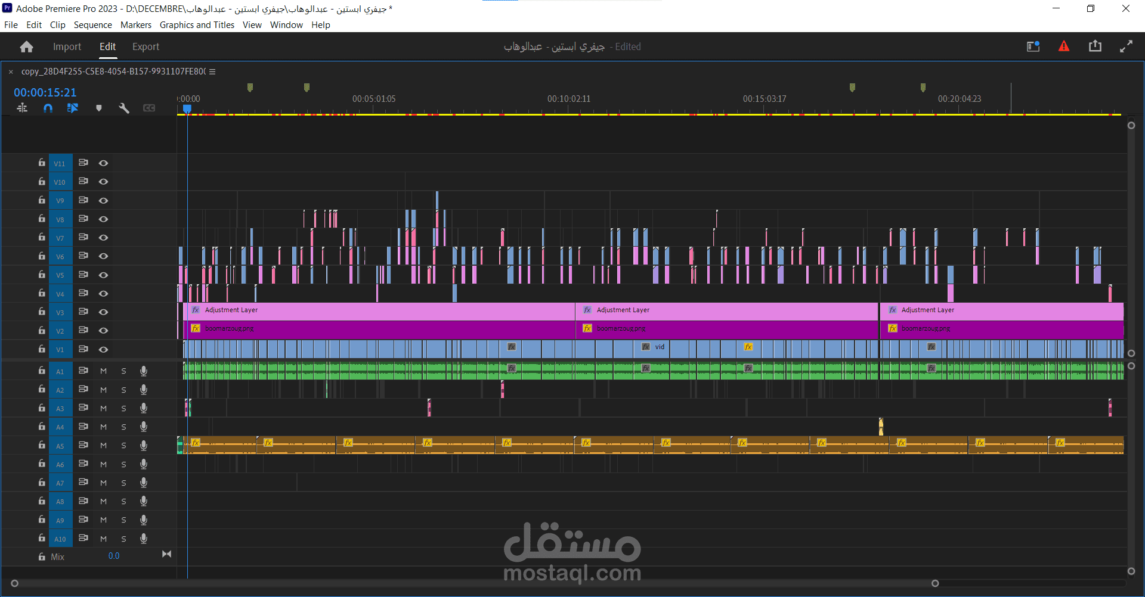Toggle sync lock on track A1

(x=83, y=371)
